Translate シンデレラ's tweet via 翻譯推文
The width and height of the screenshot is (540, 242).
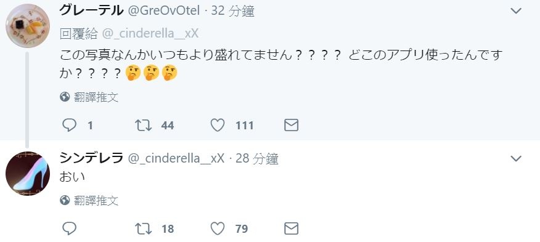(89, 200)
